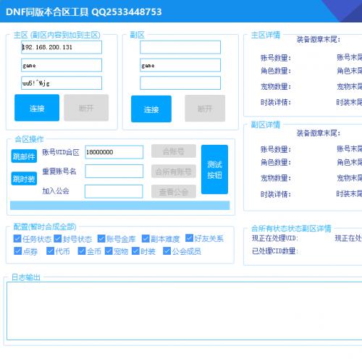Screen dimensions: 362x362
Task: Click the title text DNF同版本合区工具
Action: tap(47, 12)
